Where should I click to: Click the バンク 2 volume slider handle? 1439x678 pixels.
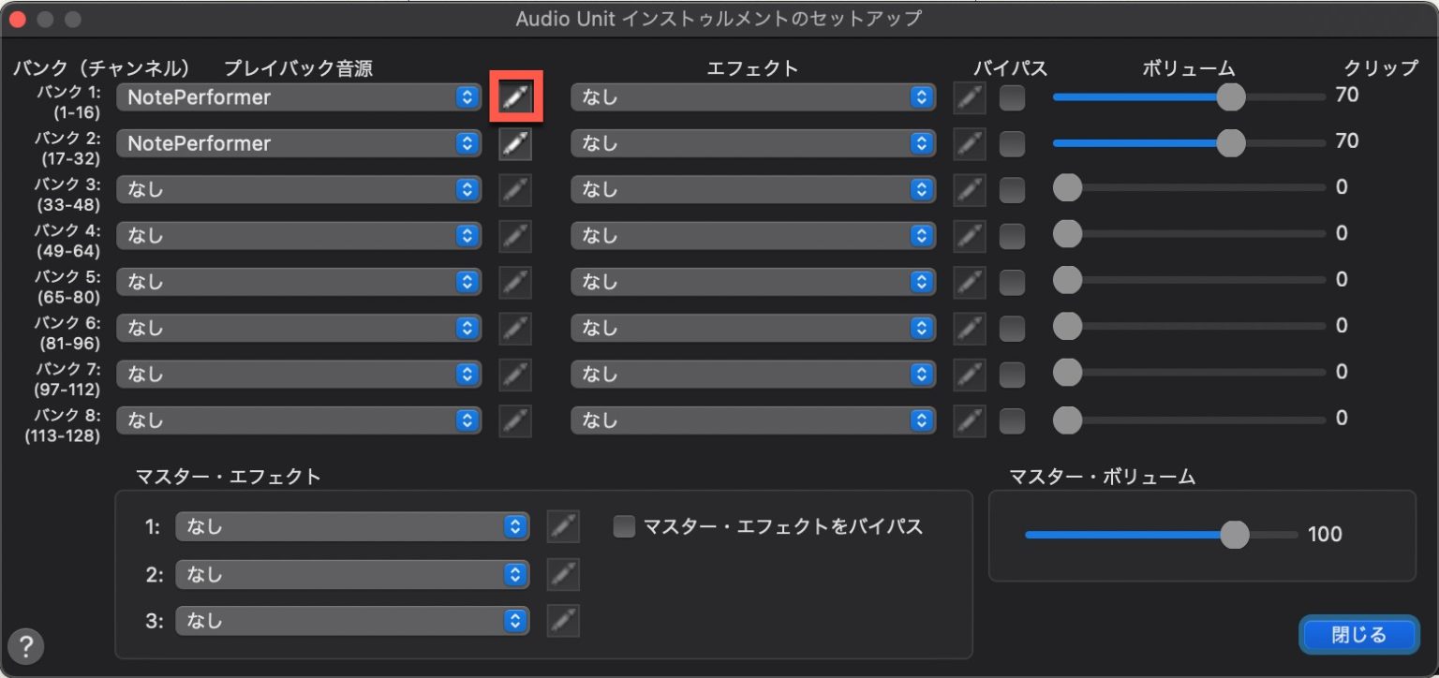tap(1230, 142)
